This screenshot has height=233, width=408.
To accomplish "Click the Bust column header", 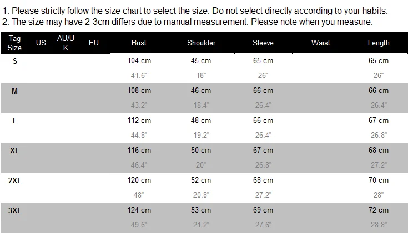I will [x=139, y=43].
